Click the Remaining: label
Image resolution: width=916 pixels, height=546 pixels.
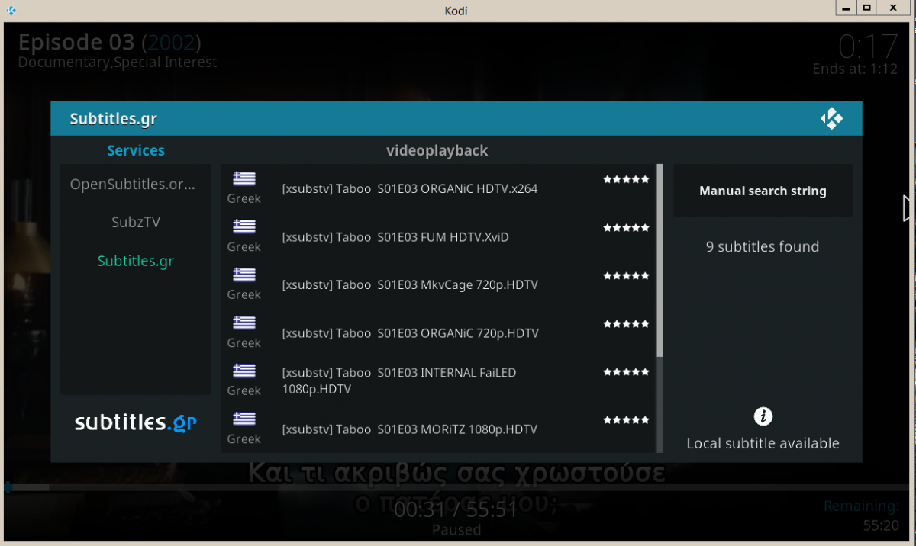(x=862, y=506)
